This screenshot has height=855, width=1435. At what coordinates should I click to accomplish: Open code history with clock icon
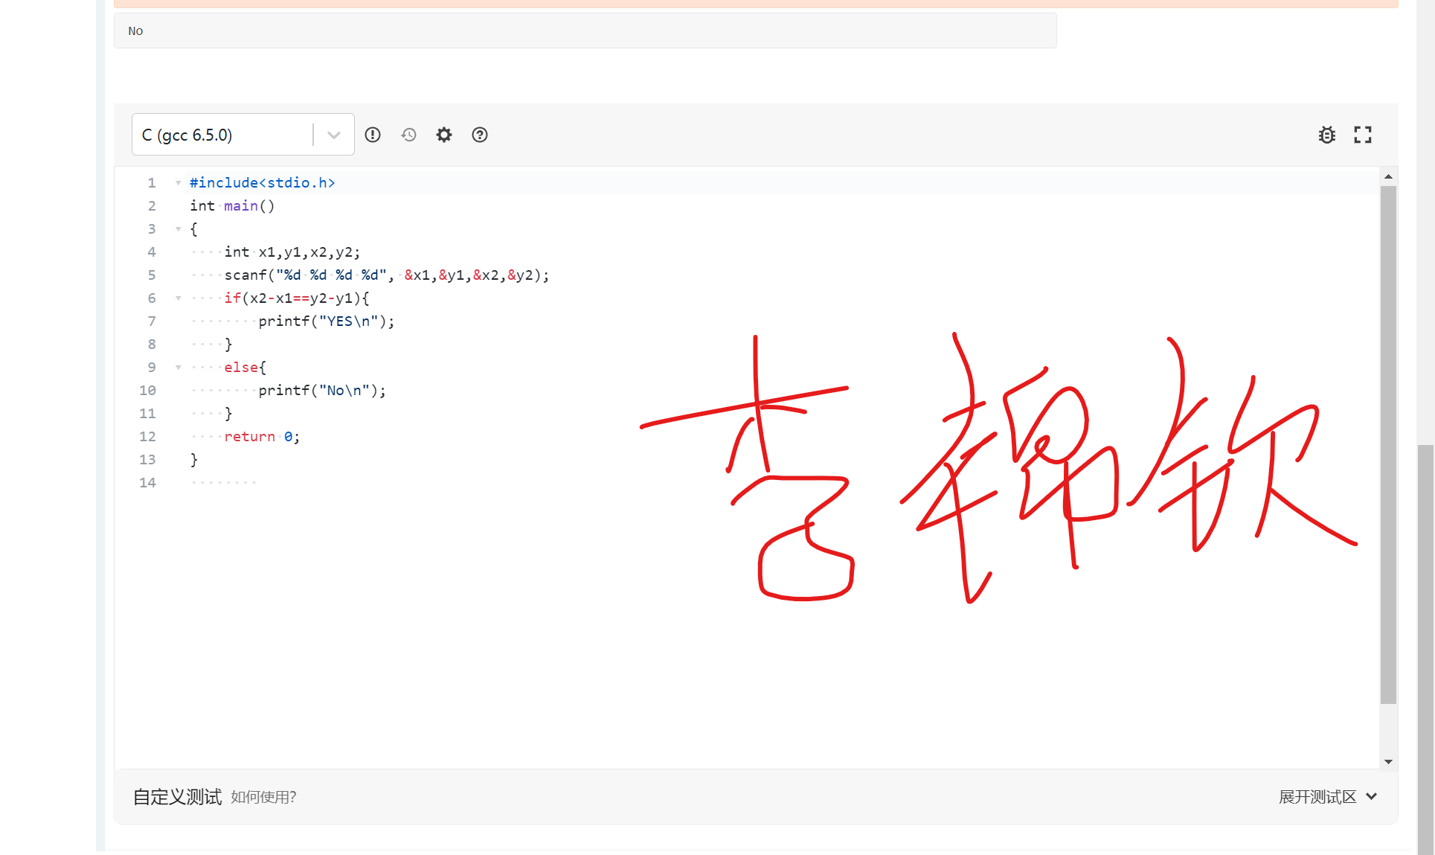click(408, 135)
